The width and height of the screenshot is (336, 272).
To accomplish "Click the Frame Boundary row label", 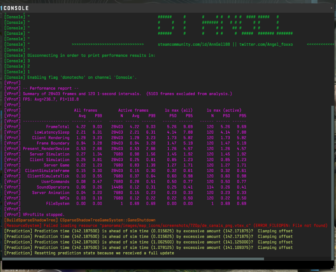I will click(x=53, y=143).
